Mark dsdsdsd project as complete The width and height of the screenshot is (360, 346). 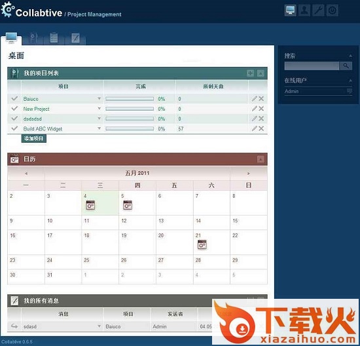point(14,119)
